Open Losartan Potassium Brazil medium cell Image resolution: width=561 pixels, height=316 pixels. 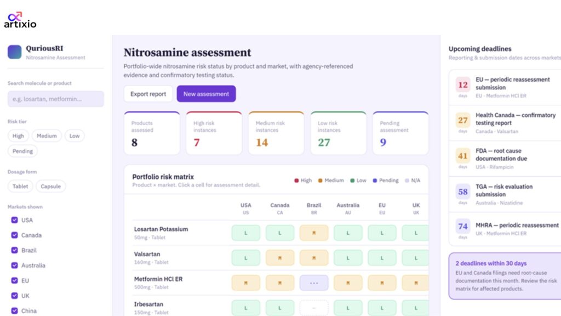coord(314,233)
